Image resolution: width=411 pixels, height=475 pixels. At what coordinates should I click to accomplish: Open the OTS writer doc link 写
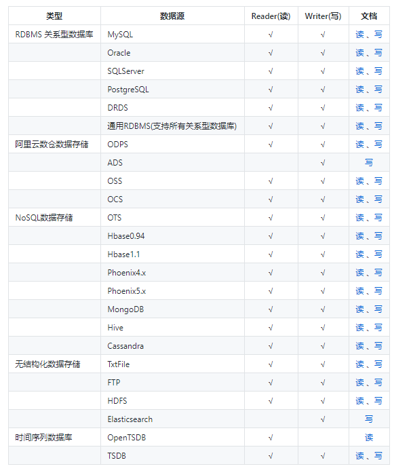(378, 218)
